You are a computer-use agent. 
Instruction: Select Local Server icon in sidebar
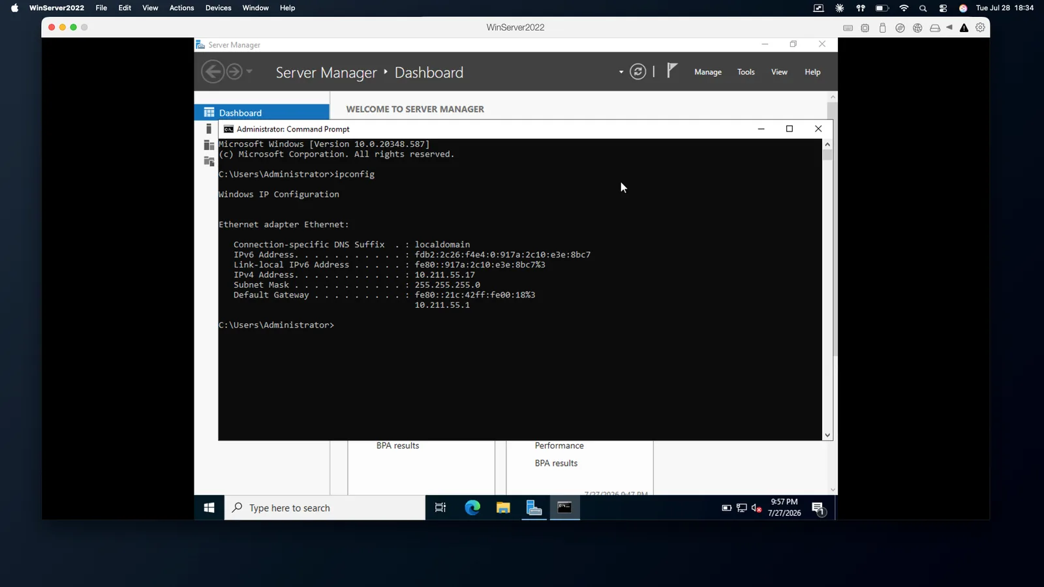coord(209,128)
